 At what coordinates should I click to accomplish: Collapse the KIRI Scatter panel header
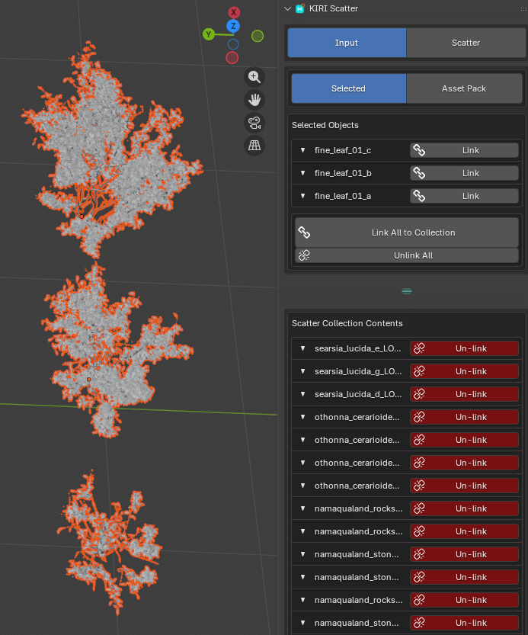(287, 8)
